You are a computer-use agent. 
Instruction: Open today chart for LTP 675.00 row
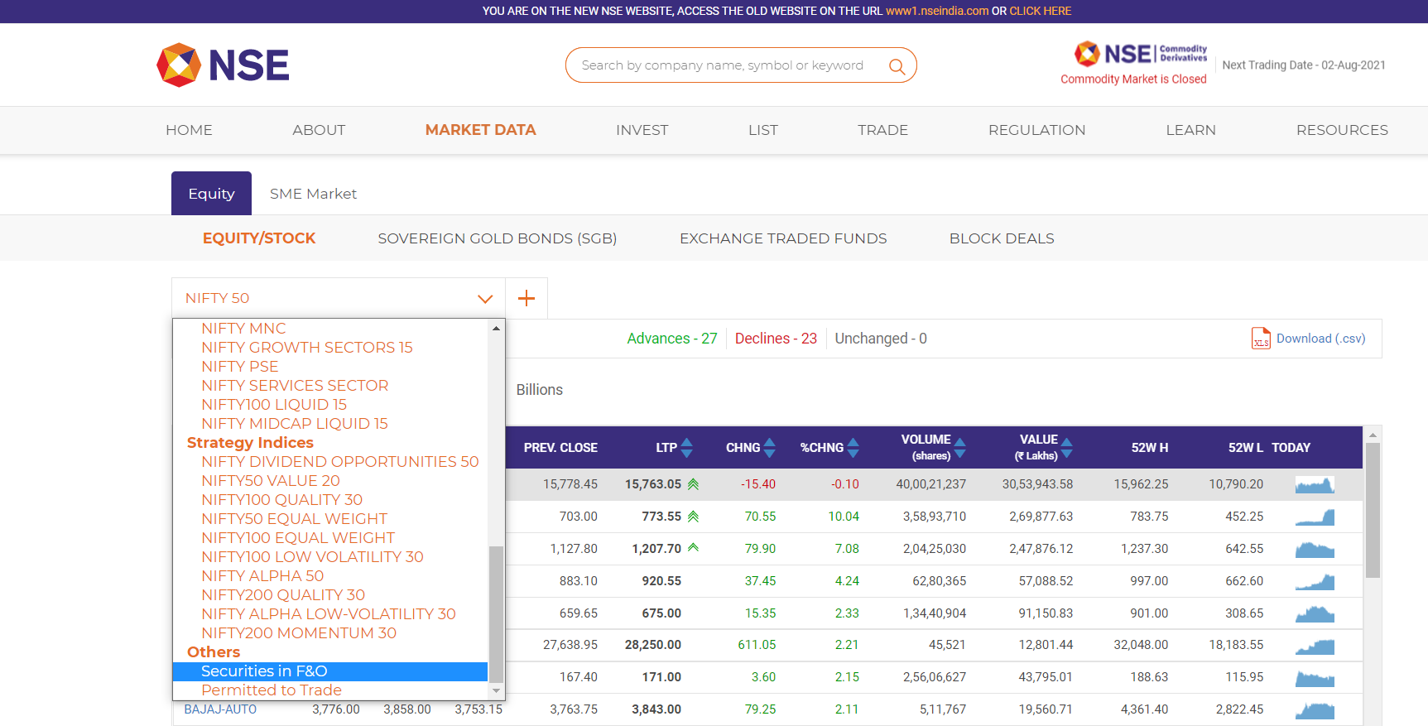(x=1315, y=613)
